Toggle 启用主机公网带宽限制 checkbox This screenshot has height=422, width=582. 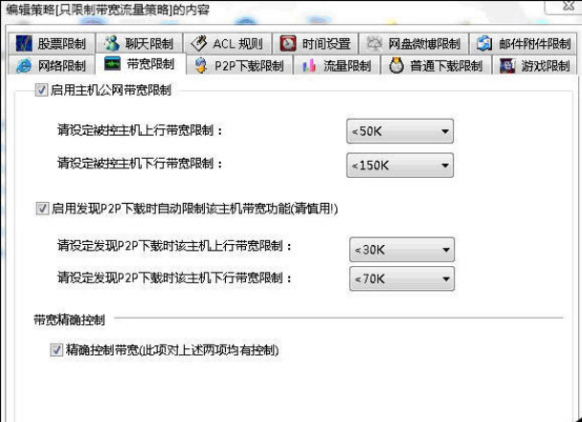coord(41,90)
